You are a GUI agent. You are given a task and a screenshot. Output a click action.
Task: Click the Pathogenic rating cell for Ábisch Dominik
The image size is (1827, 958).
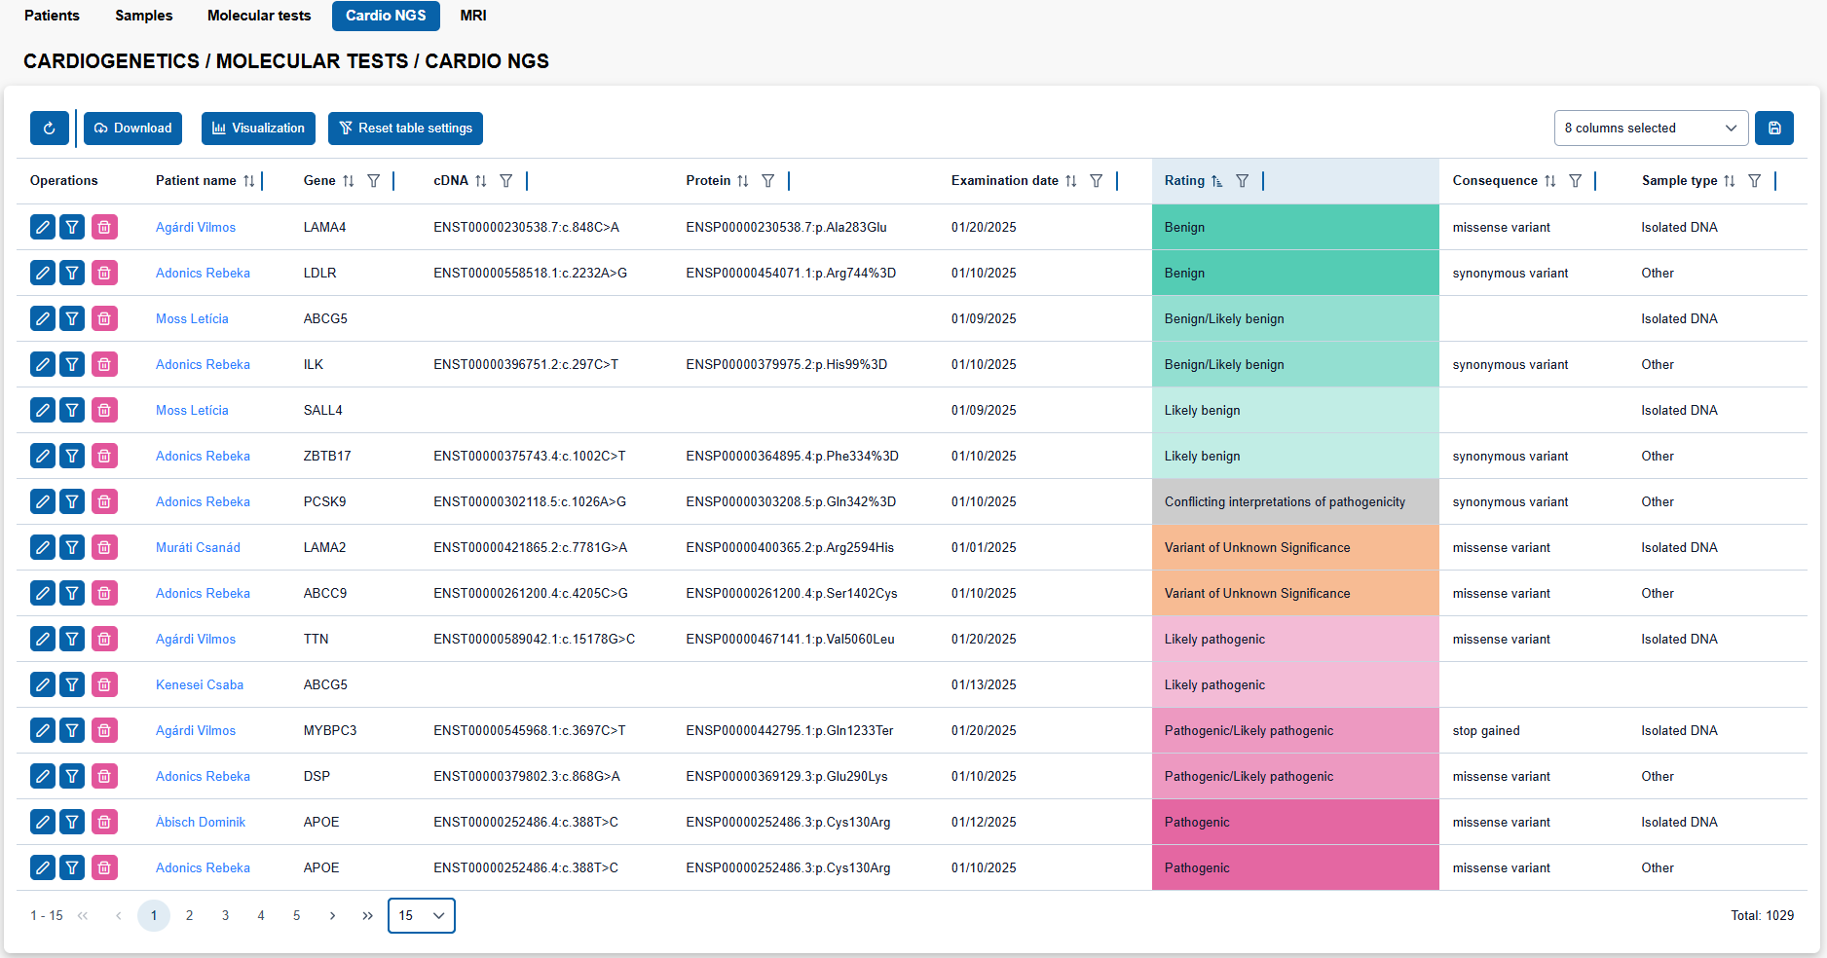pyautogui.click(x=1295, y=823)
